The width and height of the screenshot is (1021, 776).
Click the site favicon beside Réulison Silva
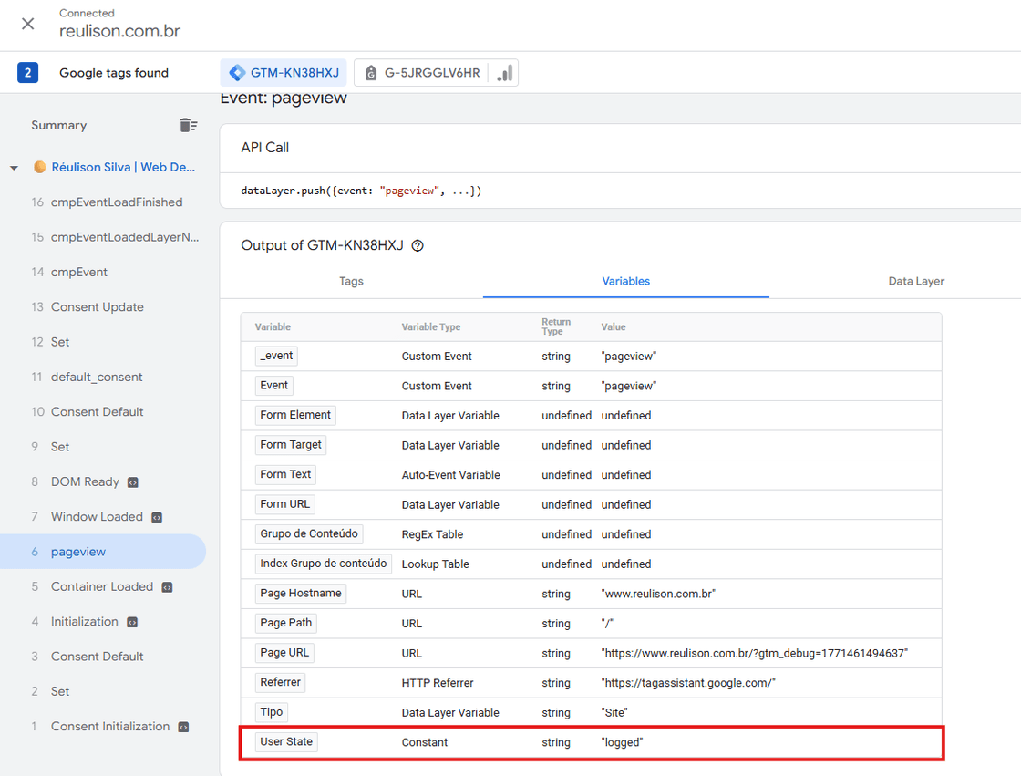[x=38, y=167]
